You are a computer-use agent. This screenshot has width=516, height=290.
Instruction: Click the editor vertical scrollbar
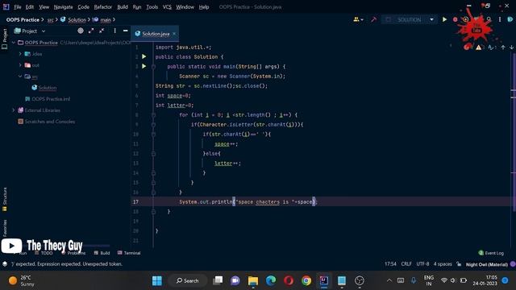point(514,131)
